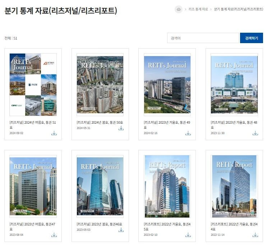The height and width of the screenshot is (247, 267).
Task: Download the 2023년 겨울호 통권 49호 file
Action: click(x=188, y=133)
